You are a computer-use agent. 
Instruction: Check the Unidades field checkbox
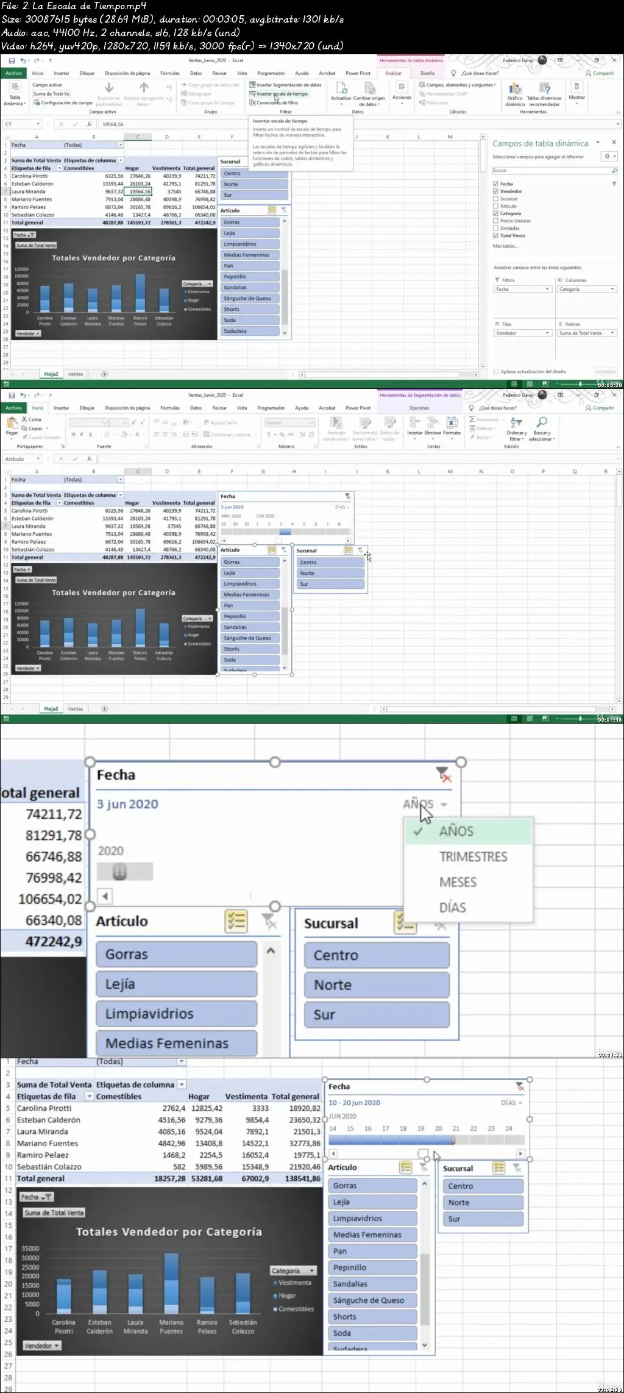(x=495, y=228)
